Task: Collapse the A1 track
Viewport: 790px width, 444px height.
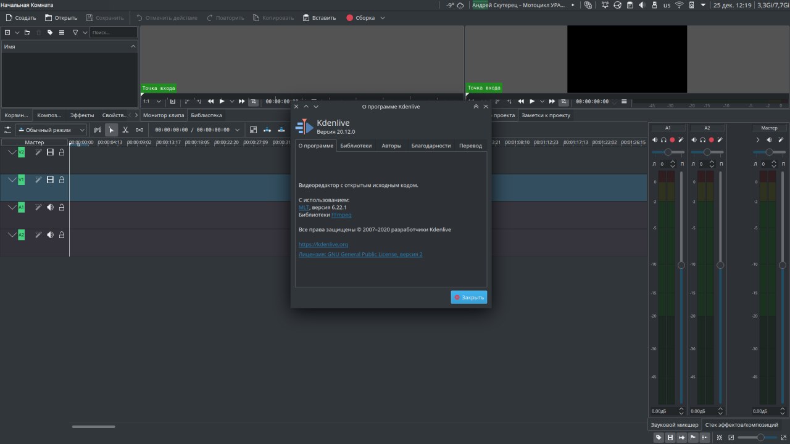Action: [x=12, y=207]
